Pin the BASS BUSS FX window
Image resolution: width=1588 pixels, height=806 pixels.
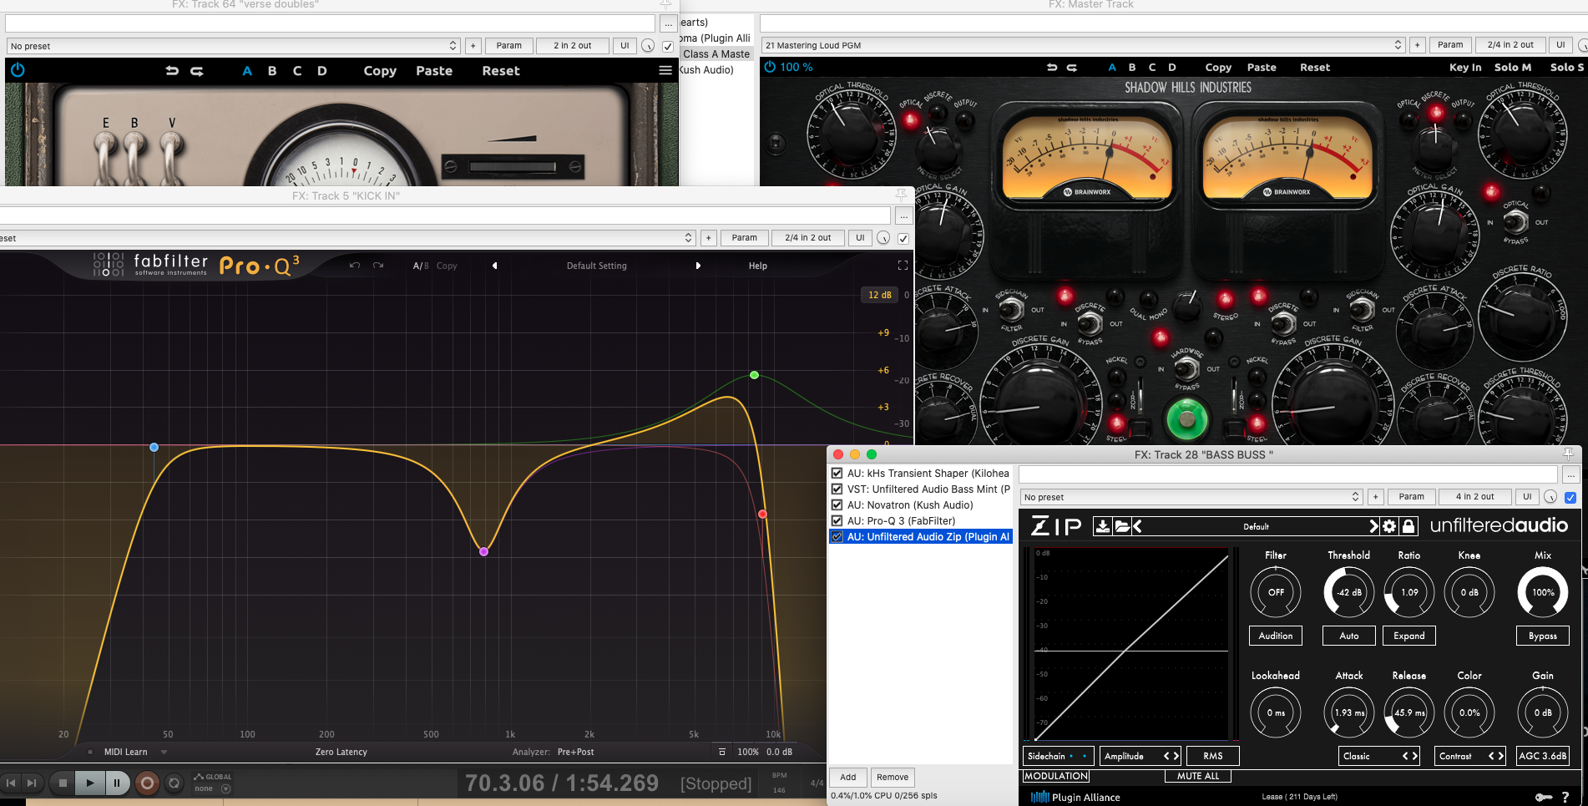1568,454
